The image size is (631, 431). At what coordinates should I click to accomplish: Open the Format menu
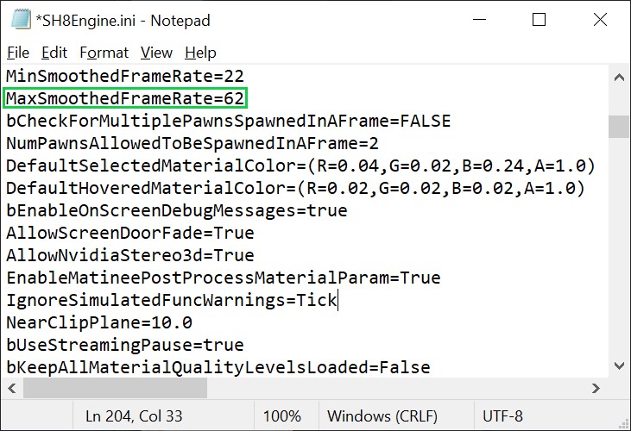click(x=104, y=53)
